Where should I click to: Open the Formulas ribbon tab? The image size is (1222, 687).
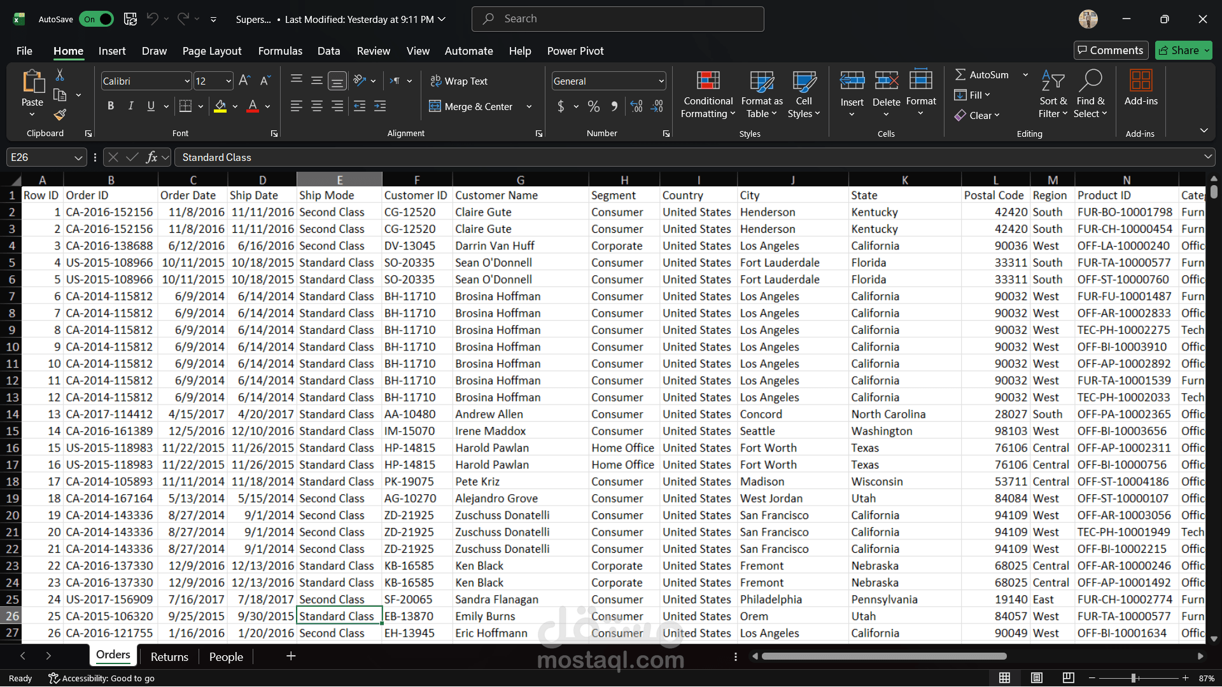(x=280, y=51)
